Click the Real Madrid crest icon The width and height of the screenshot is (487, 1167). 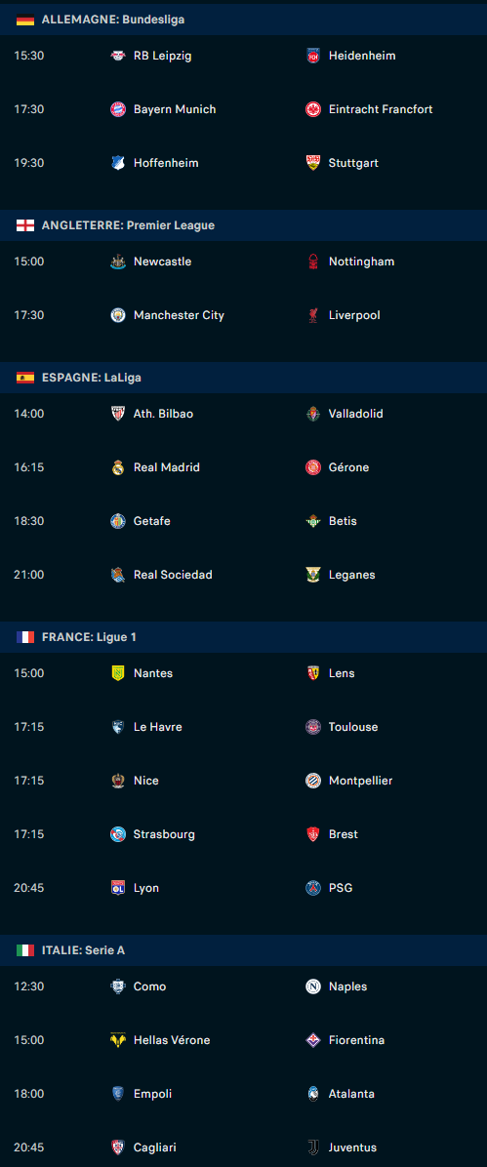(x=118, y=467)
